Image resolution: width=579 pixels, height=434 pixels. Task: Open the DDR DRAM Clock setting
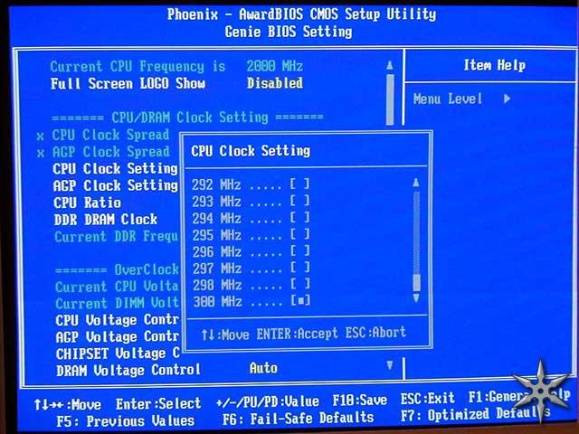(106, 220)
